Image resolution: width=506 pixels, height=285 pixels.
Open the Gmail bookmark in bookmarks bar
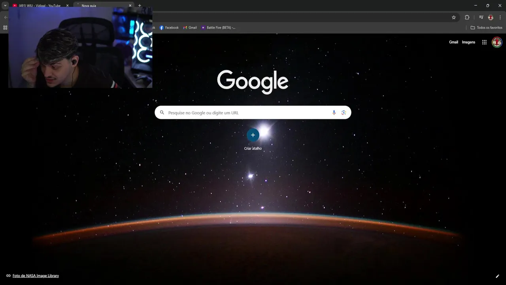click(x=190, y=28)
